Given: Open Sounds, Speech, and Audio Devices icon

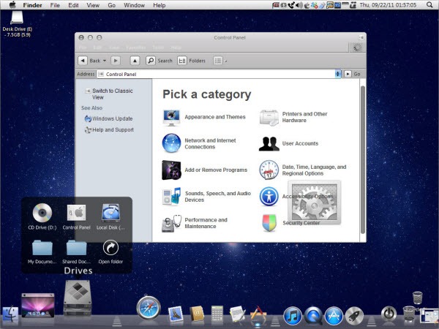Looking at the screenshot, I should pyautogui.click(x=171, y=197).
